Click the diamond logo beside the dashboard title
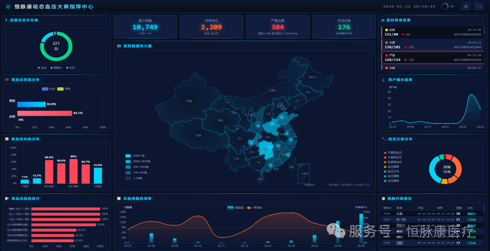 [x=8, y=6]
